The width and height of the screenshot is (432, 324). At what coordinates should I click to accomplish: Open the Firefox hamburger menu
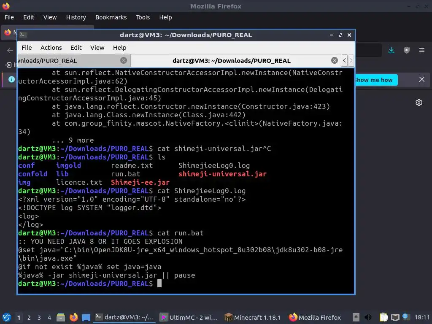point(421,50)
